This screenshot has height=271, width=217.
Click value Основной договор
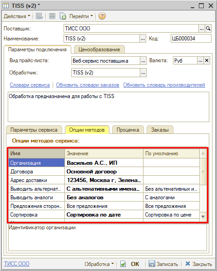[104, 172]
